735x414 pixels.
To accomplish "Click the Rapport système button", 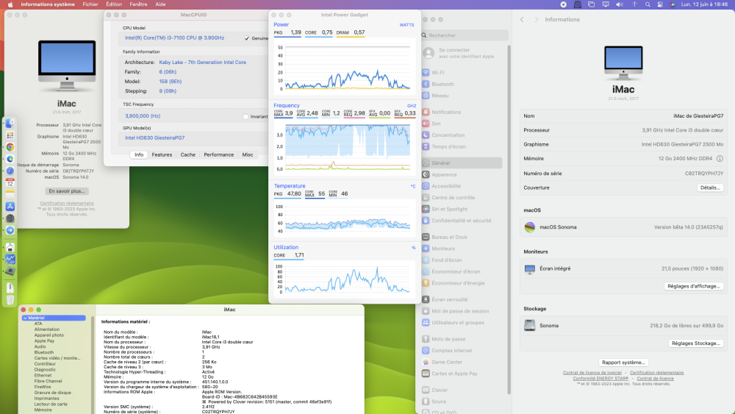I will coord(623,363).
